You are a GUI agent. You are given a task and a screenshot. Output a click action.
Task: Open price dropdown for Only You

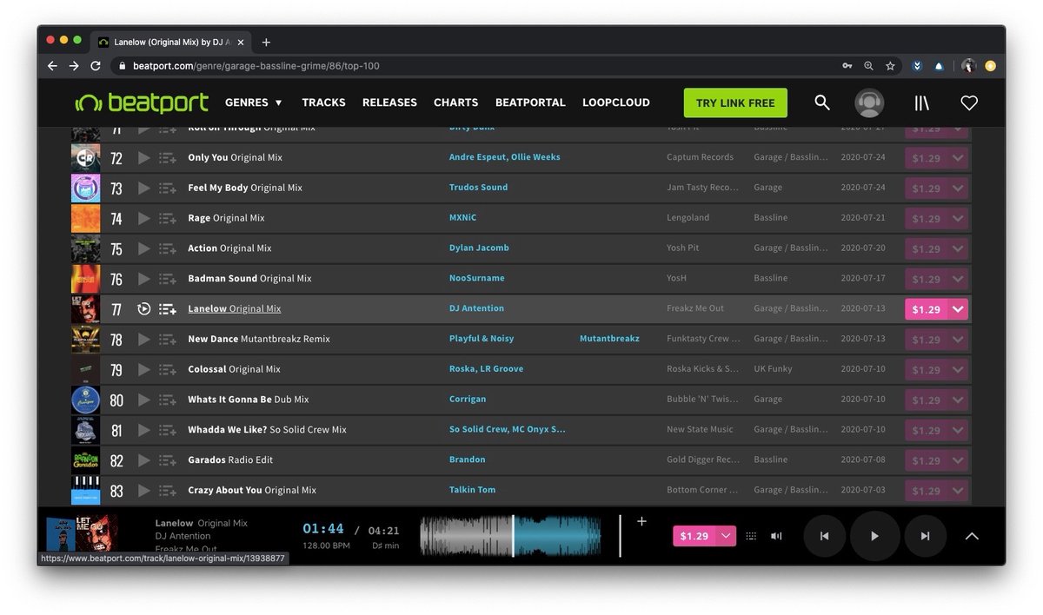pos(958,158)
